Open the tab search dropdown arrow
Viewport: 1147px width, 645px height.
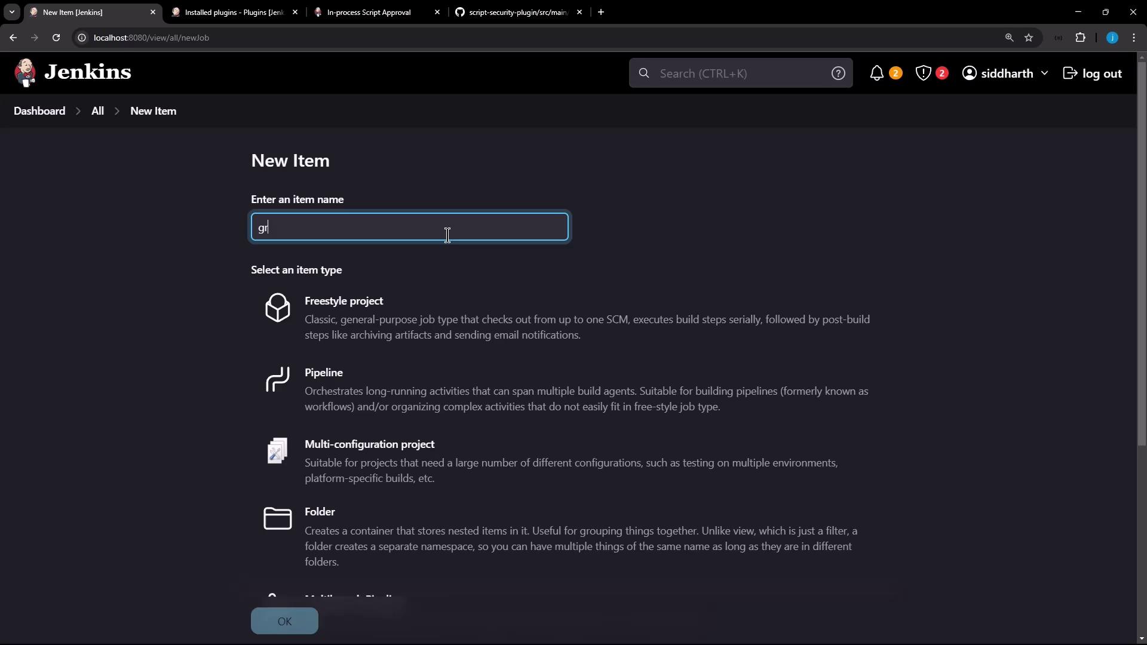(x=11, y=12)
